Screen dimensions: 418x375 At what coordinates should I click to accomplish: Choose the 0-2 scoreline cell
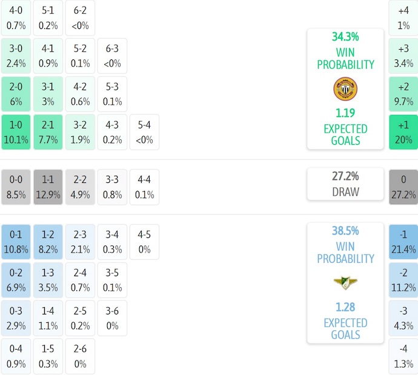(x=16, y=279)
